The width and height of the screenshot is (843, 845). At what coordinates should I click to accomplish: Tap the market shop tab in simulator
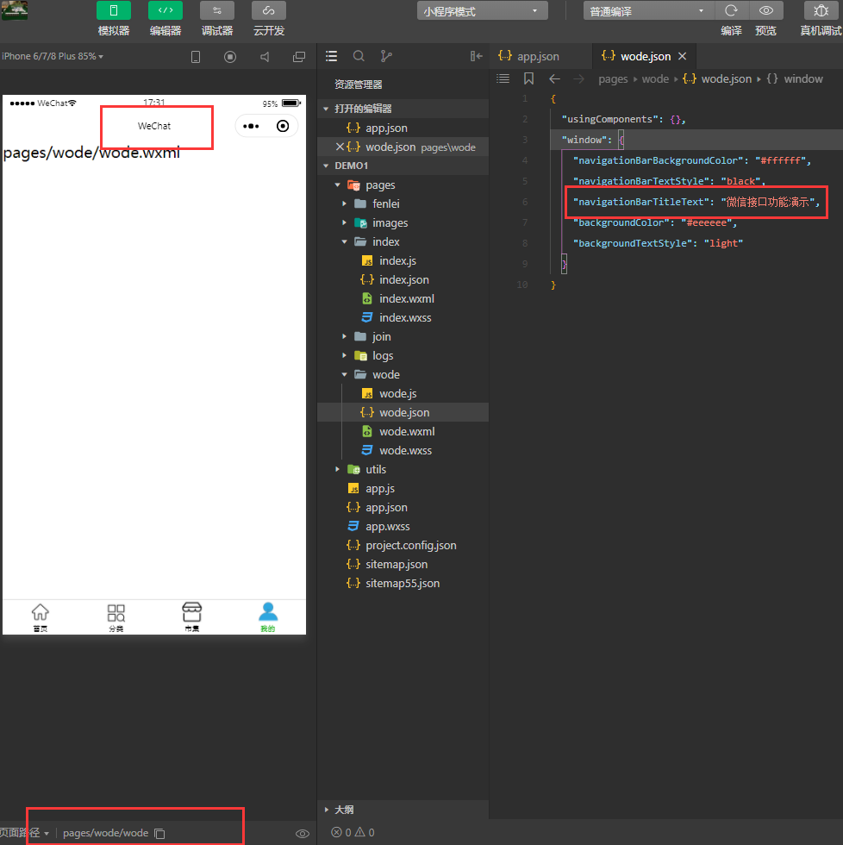[x=192, y=617]
